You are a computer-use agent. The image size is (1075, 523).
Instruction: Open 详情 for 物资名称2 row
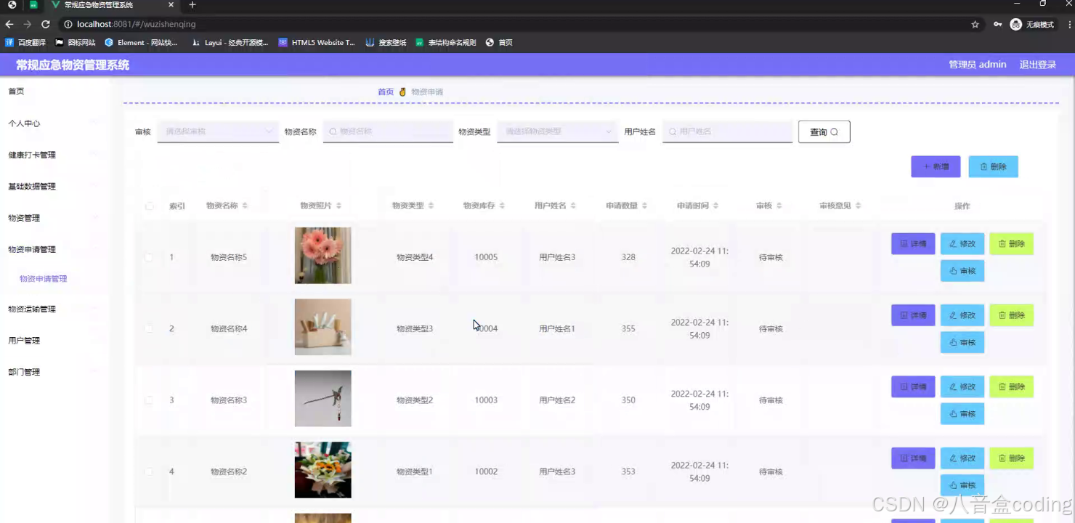(x=913, y=458)
